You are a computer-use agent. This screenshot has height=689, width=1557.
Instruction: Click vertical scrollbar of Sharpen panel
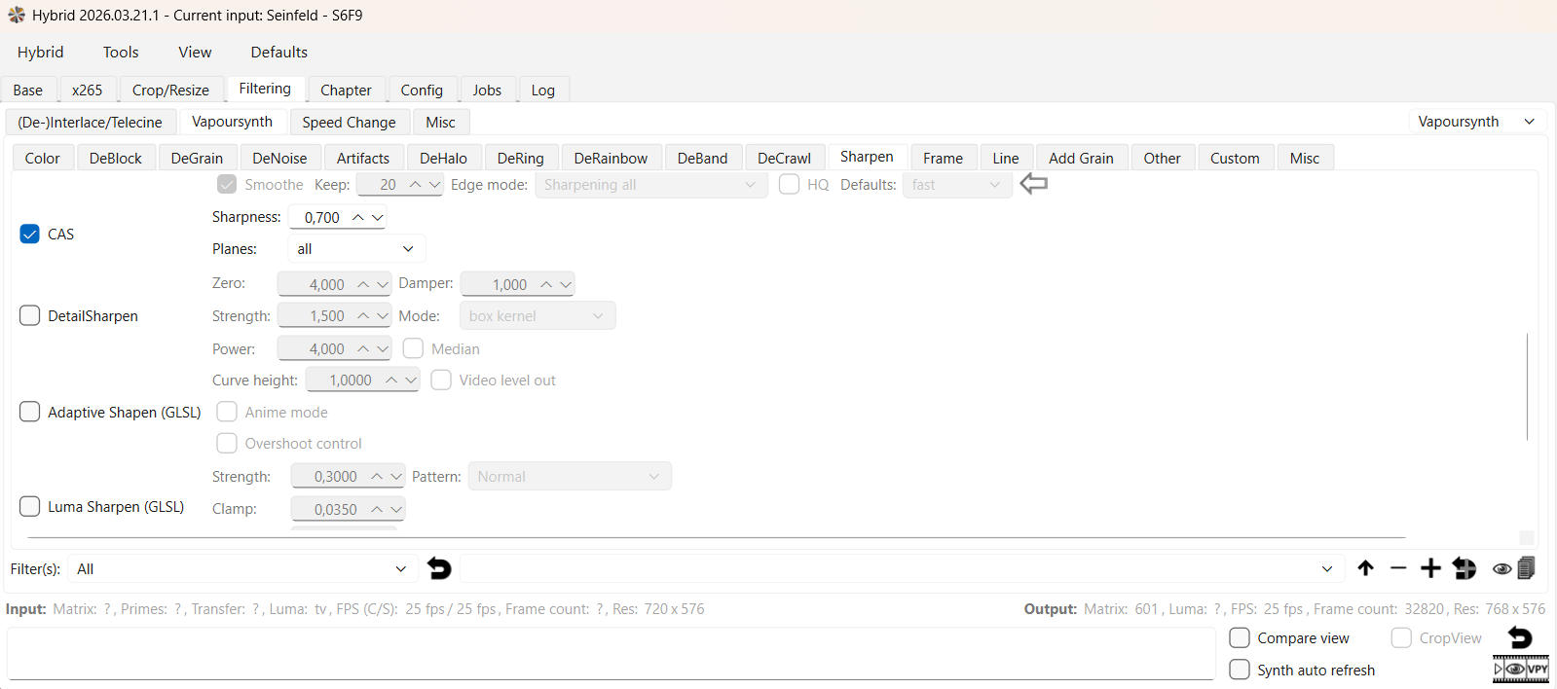pyautogui.click(x=1527, y=385)
